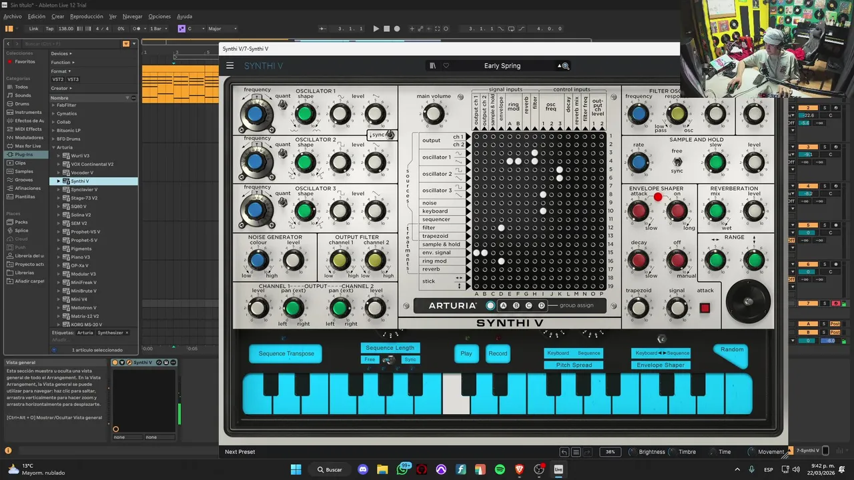This screenshot has height=480, width=854.
Task: Open the Synthi V preset library browser
Action: 432,65
